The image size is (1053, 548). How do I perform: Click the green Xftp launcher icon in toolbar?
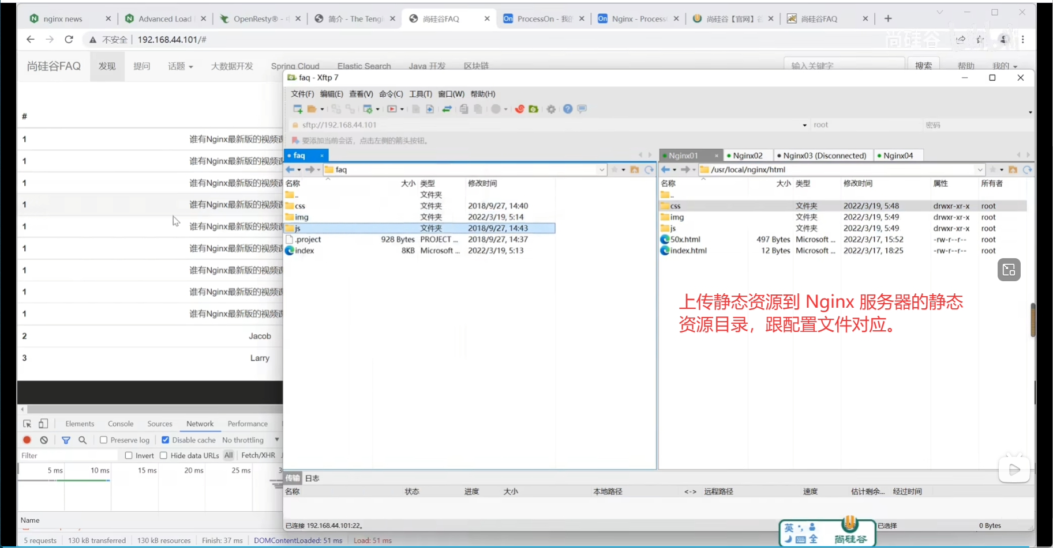[534, 109]
